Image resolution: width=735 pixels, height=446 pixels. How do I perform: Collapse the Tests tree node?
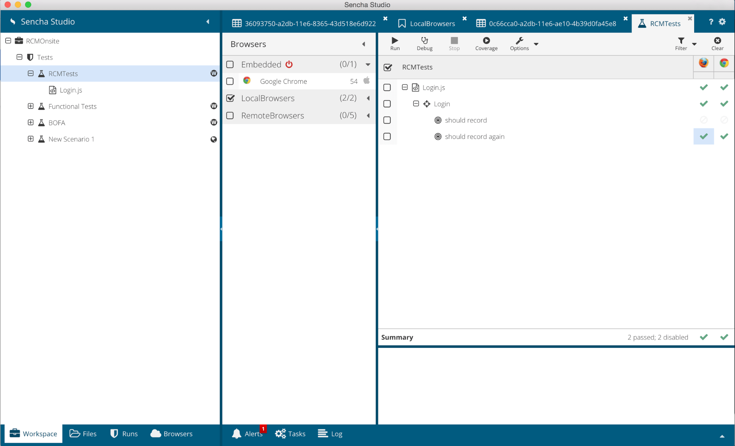click(19, 57)
